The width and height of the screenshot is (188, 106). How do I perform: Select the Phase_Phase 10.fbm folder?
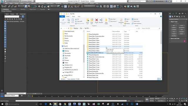coord(115,40)
